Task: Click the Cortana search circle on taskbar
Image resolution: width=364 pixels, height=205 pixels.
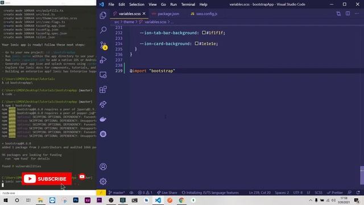Action: click(x=17, y=200)
